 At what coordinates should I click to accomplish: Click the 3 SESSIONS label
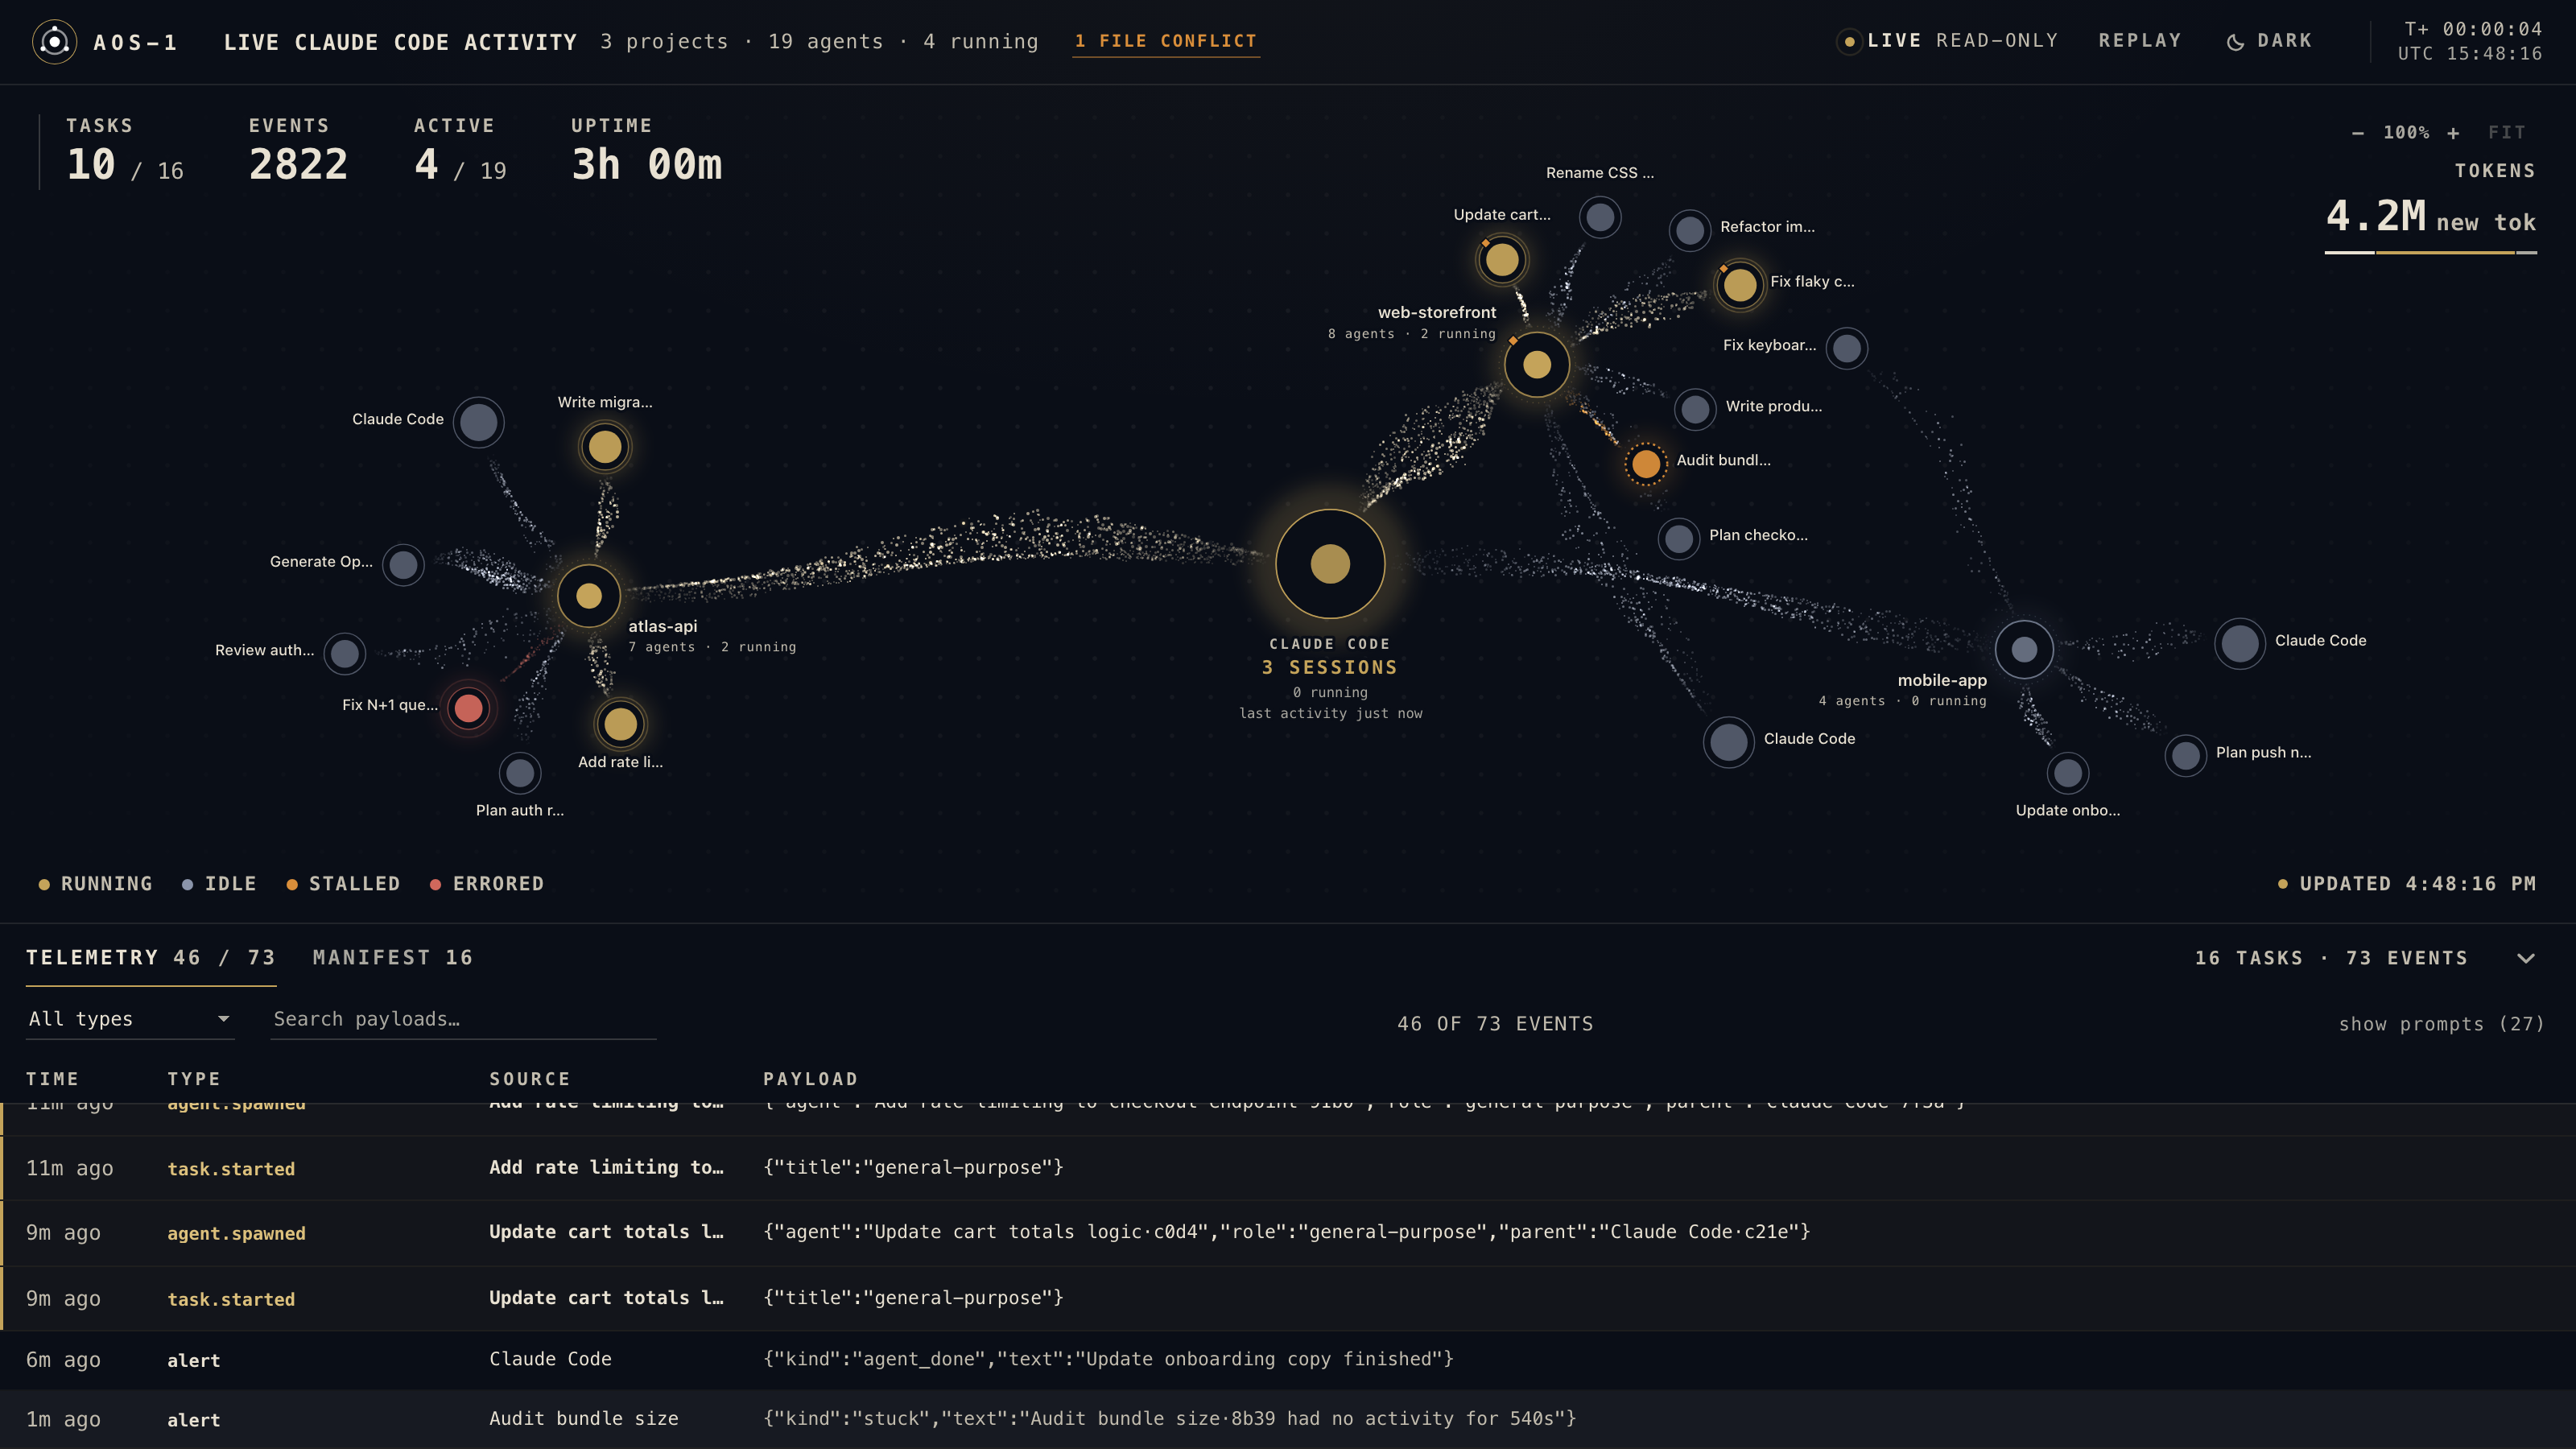point(1330,667)
